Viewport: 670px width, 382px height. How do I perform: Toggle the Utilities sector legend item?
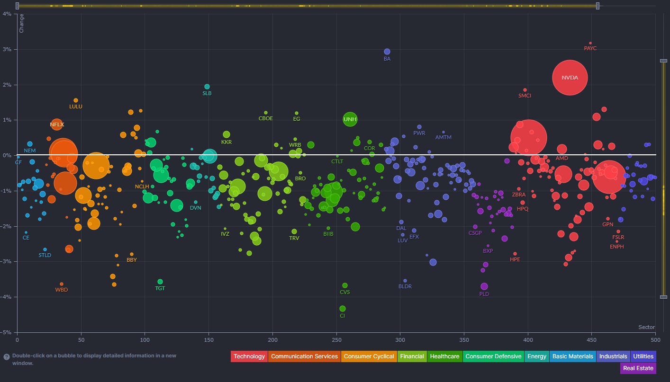click(x=643, y=356)
